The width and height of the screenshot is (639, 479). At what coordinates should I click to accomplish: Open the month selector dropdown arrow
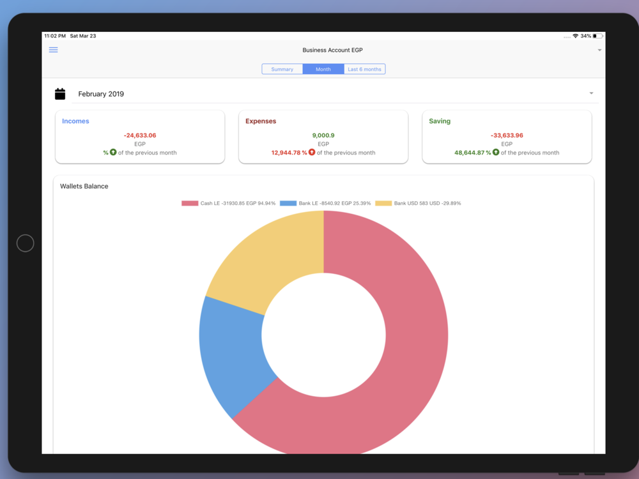591,94
